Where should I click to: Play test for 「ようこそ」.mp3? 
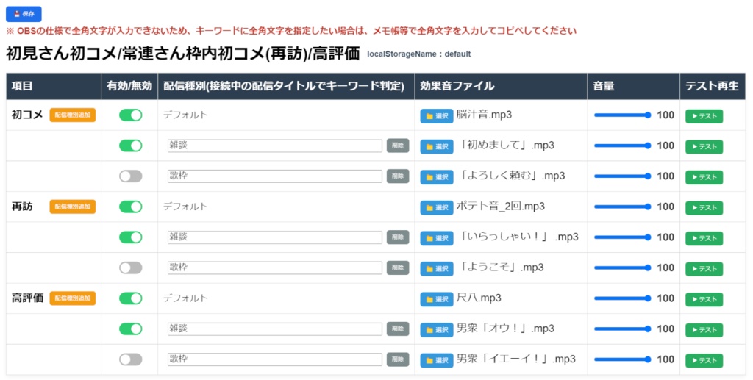tap(704, 269)
